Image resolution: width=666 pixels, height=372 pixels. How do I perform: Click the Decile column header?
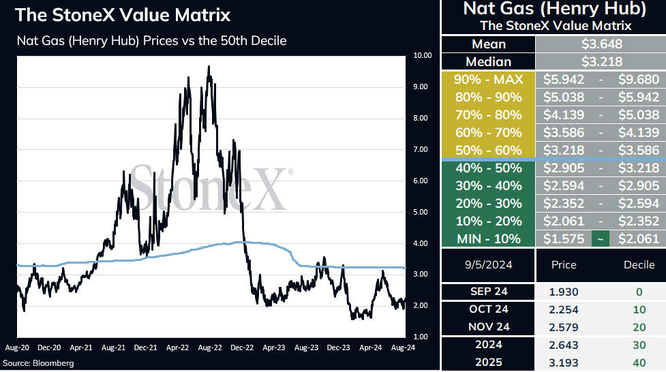point(639,265)
